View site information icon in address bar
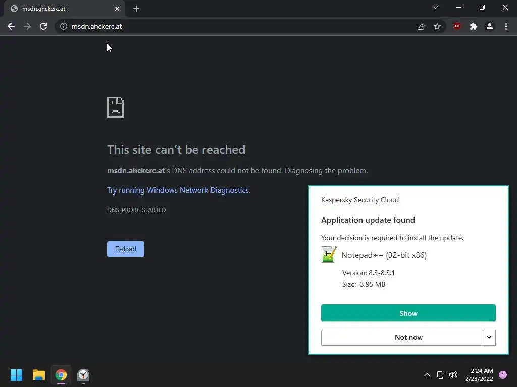Viewport: 517px width, 387px height. (63, 26)
